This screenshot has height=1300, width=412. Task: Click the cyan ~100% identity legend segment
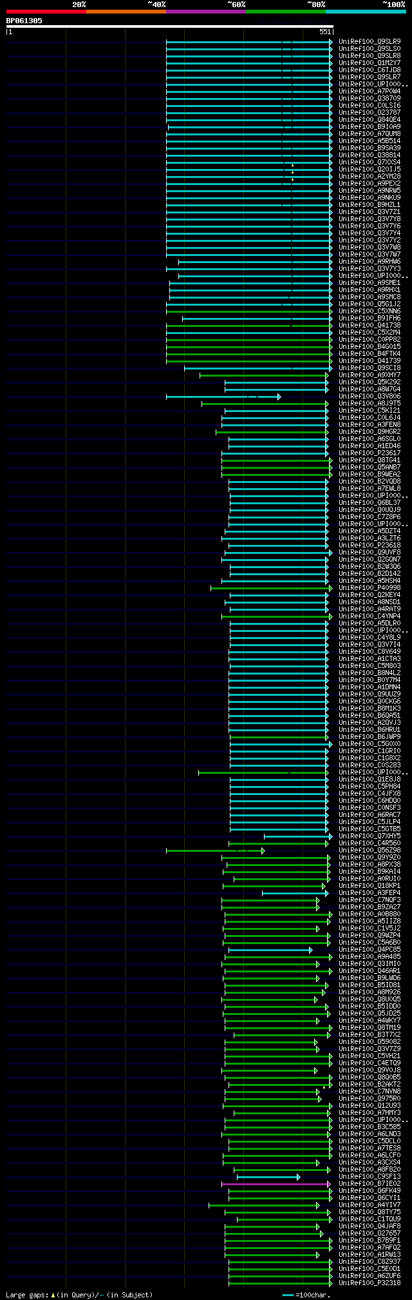[366, 12]
